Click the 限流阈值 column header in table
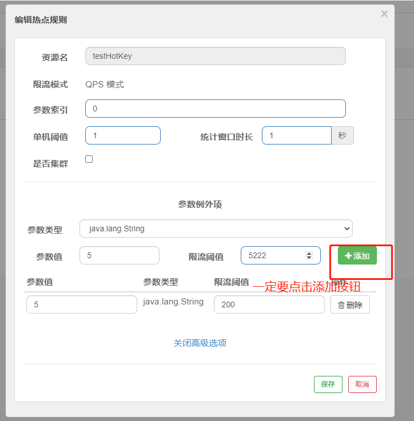The width and height of the screenshot is (414, 421). [232, 282]
